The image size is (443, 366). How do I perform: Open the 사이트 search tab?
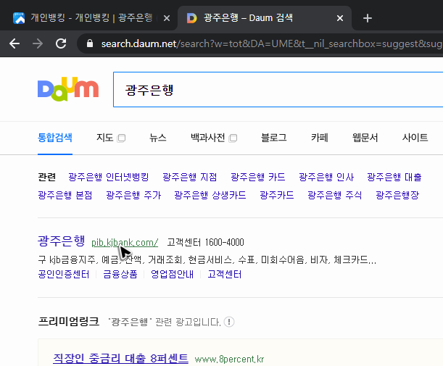[x=415, y=138]
